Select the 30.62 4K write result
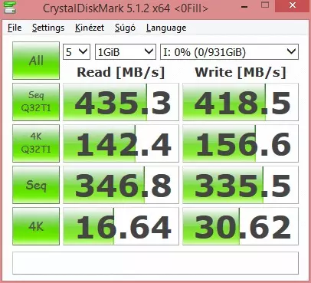The height and width of the screenshot is (283, 311). 241,226
